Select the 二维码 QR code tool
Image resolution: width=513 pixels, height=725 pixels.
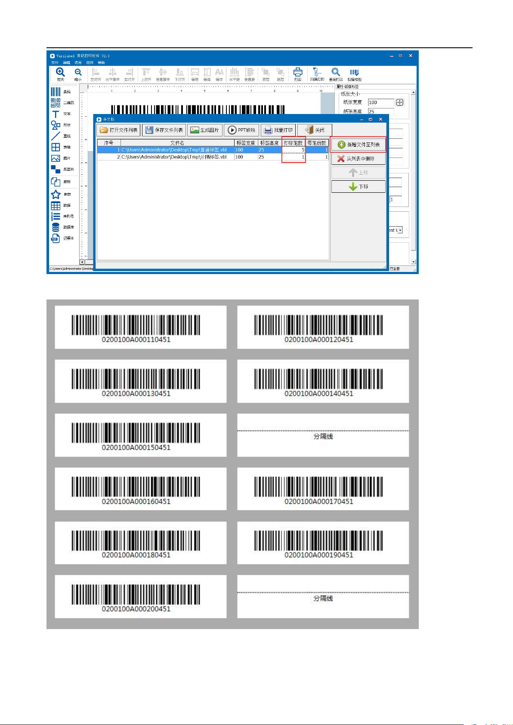point(56,103)
